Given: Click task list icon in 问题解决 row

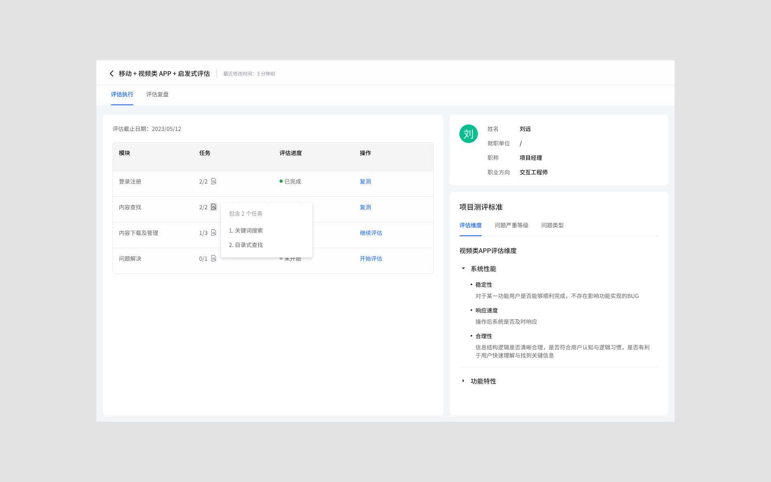Looking at the screenshot, I should [214, 259].
